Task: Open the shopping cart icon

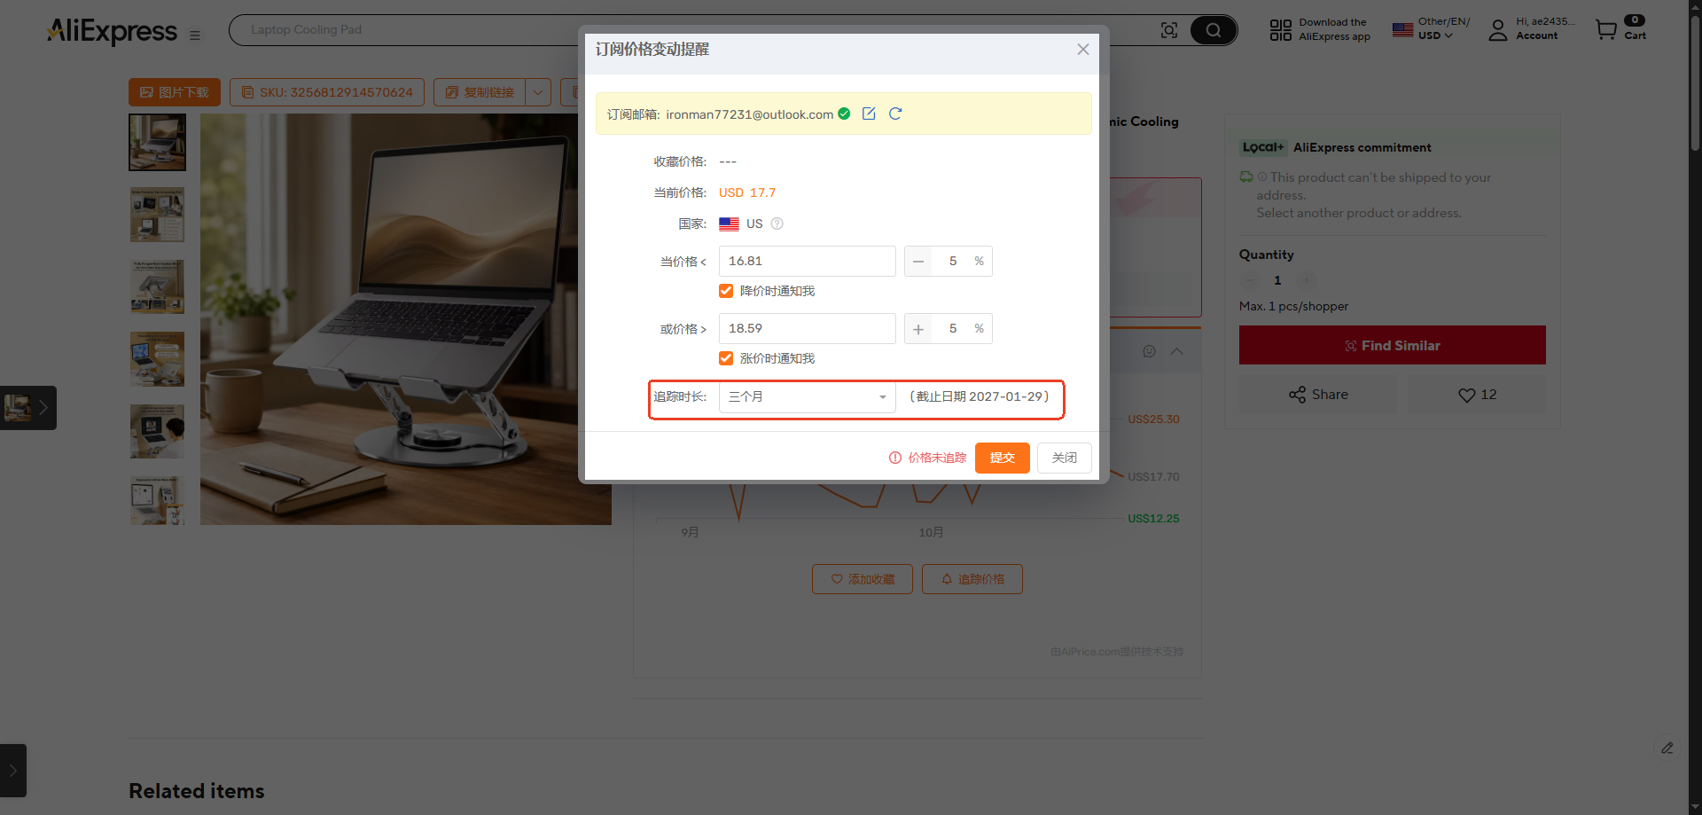Action: pyautogui.click(x=1606, y=30)
